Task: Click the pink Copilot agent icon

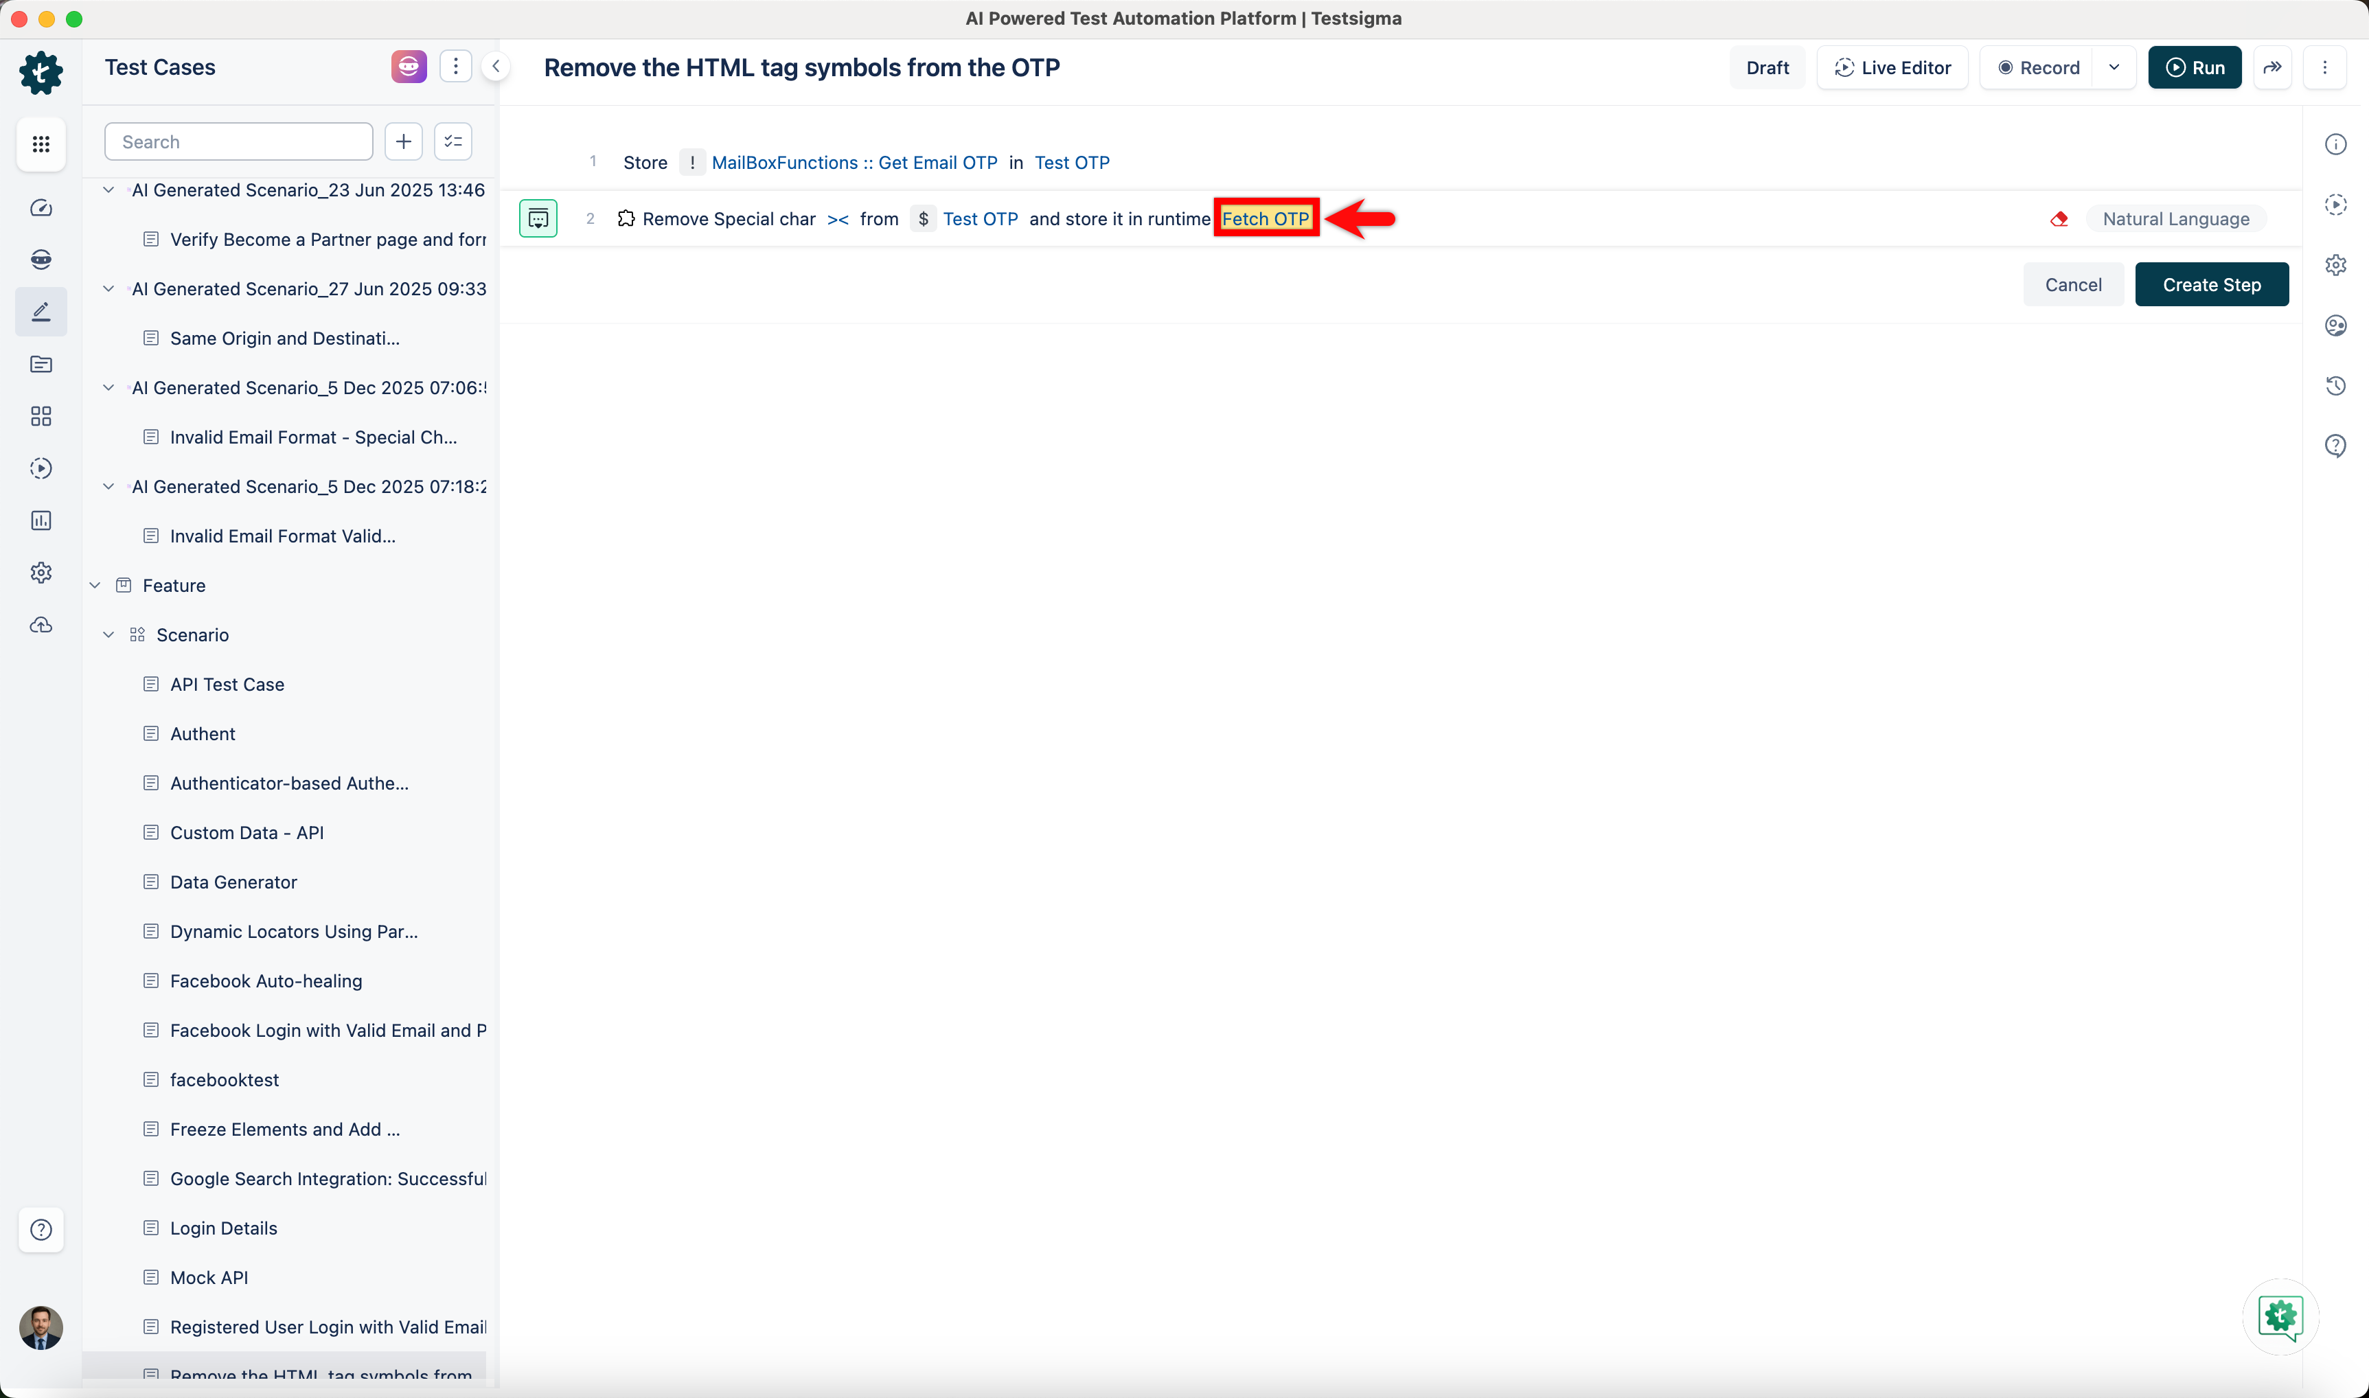Action: [x=409, y=67]
